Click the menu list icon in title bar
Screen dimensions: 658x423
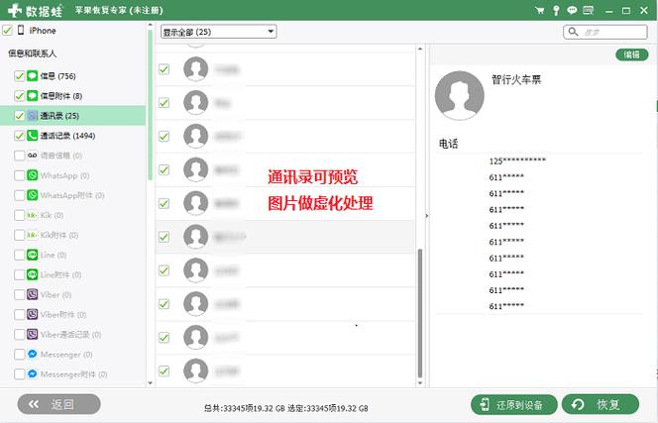pos(588,10)
